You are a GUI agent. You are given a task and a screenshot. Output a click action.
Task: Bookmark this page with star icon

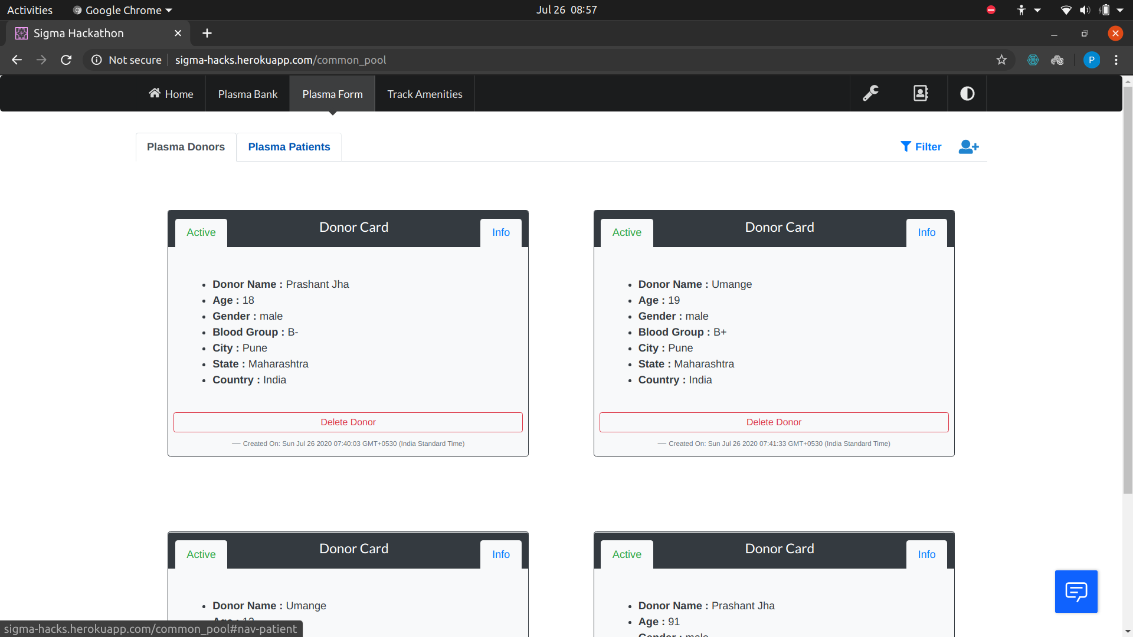tap(1001, 60)
